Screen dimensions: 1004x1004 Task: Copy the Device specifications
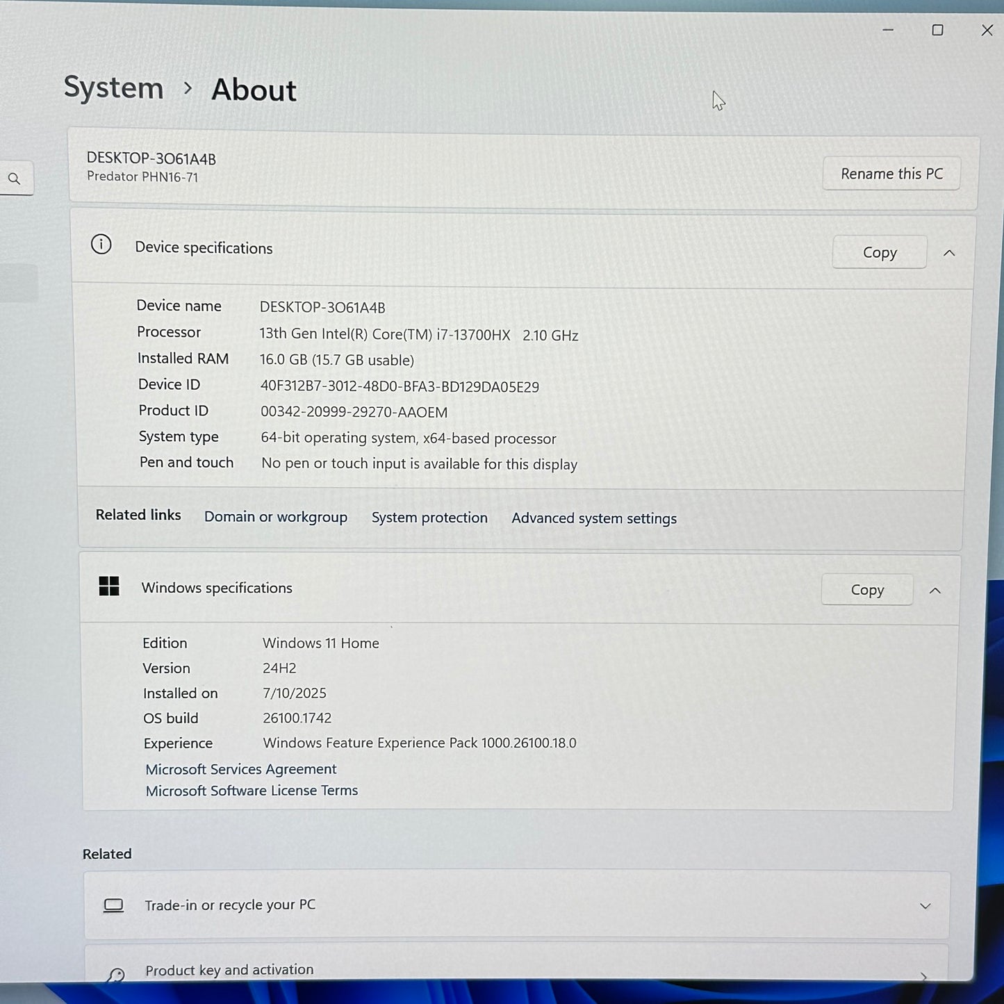tap(880, 252)
